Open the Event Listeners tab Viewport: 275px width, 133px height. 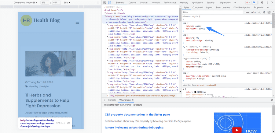(x=223, y=8)
